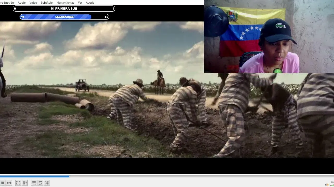Show the playlist view
This screenshot has height=187, width=334.
[x=34, y=183]
